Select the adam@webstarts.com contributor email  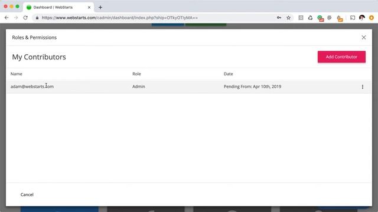32,87
